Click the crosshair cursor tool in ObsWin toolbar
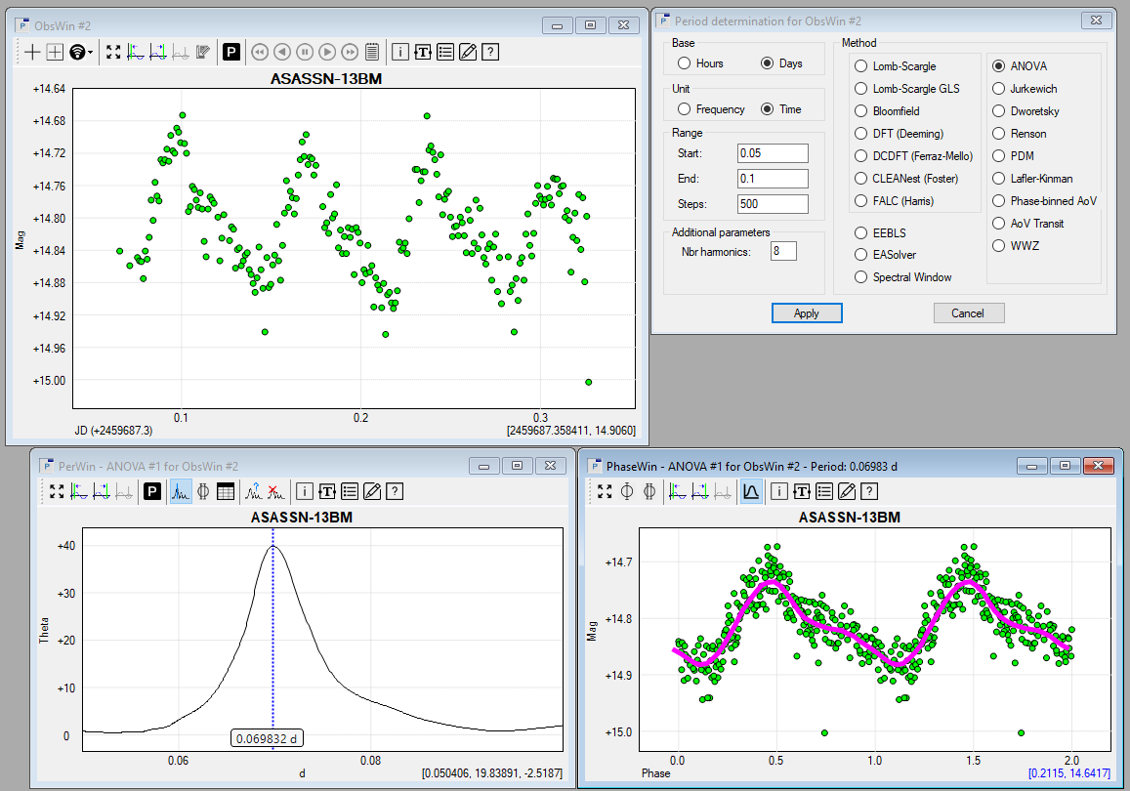The image size is (1130, 791). point(33,52)
